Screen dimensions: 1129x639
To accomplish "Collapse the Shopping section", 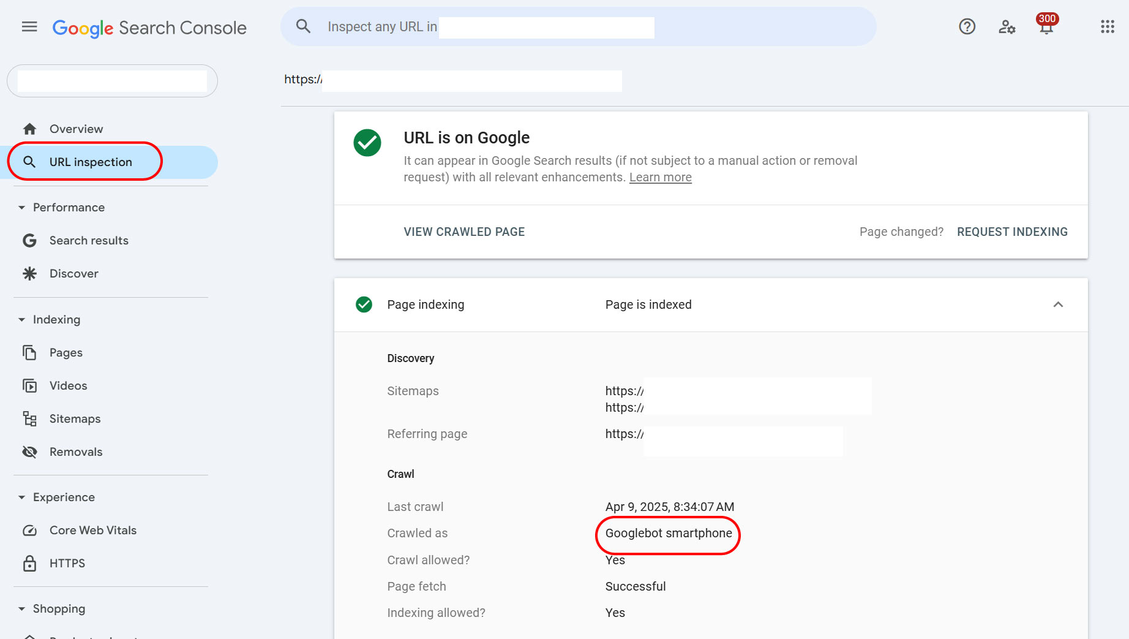I will (x=22, y=609).
